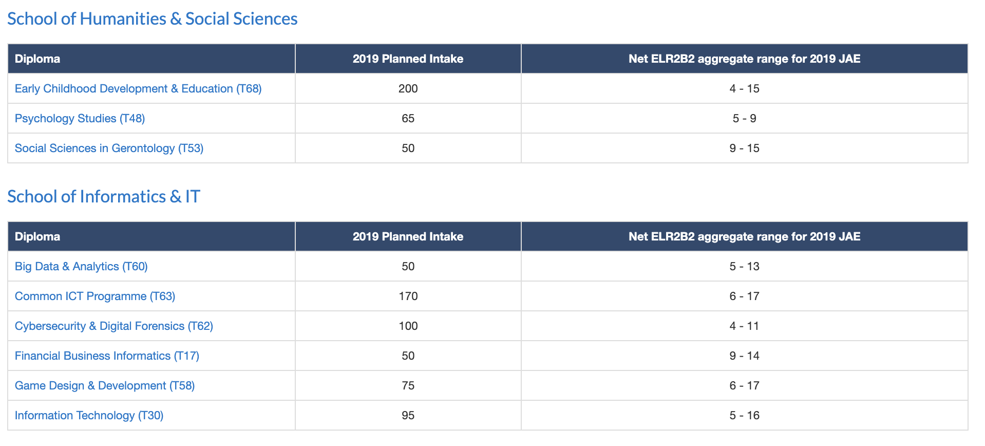Click the Game Design intake value 75

pyautogui.click(x=408, y=386)
